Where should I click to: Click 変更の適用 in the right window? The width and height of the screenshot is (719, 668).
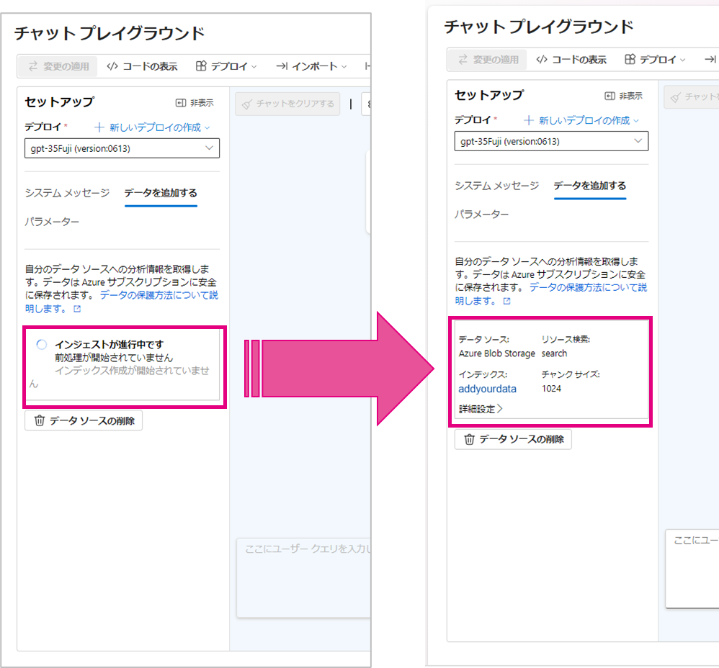488,60
